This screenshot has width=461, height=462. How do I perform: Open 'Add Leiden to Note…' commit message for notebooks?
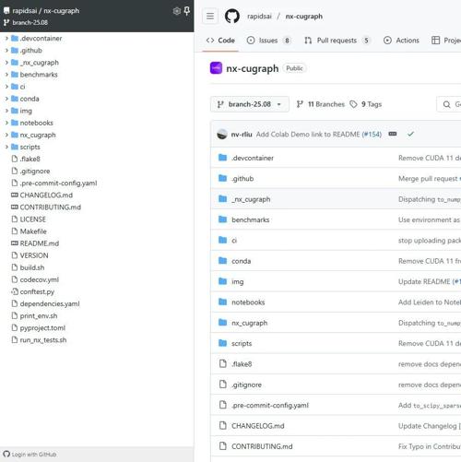430,302
